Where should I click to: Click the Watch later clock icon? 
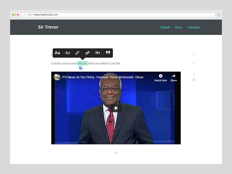click(x=161, y=76)
